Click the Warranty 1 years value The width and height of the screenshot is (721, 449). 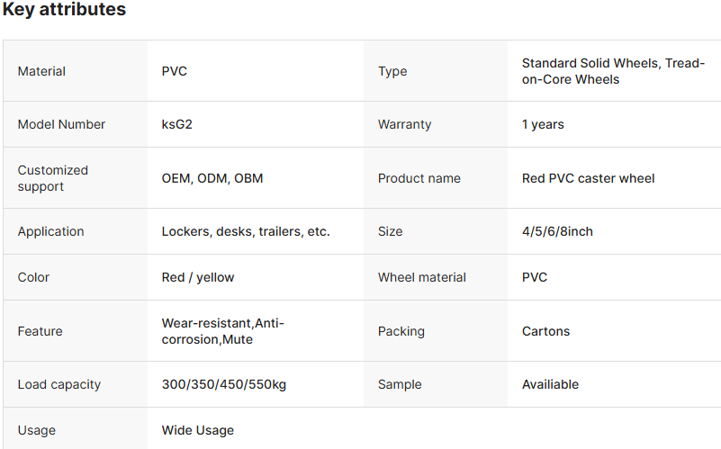(x=543, y=124)
